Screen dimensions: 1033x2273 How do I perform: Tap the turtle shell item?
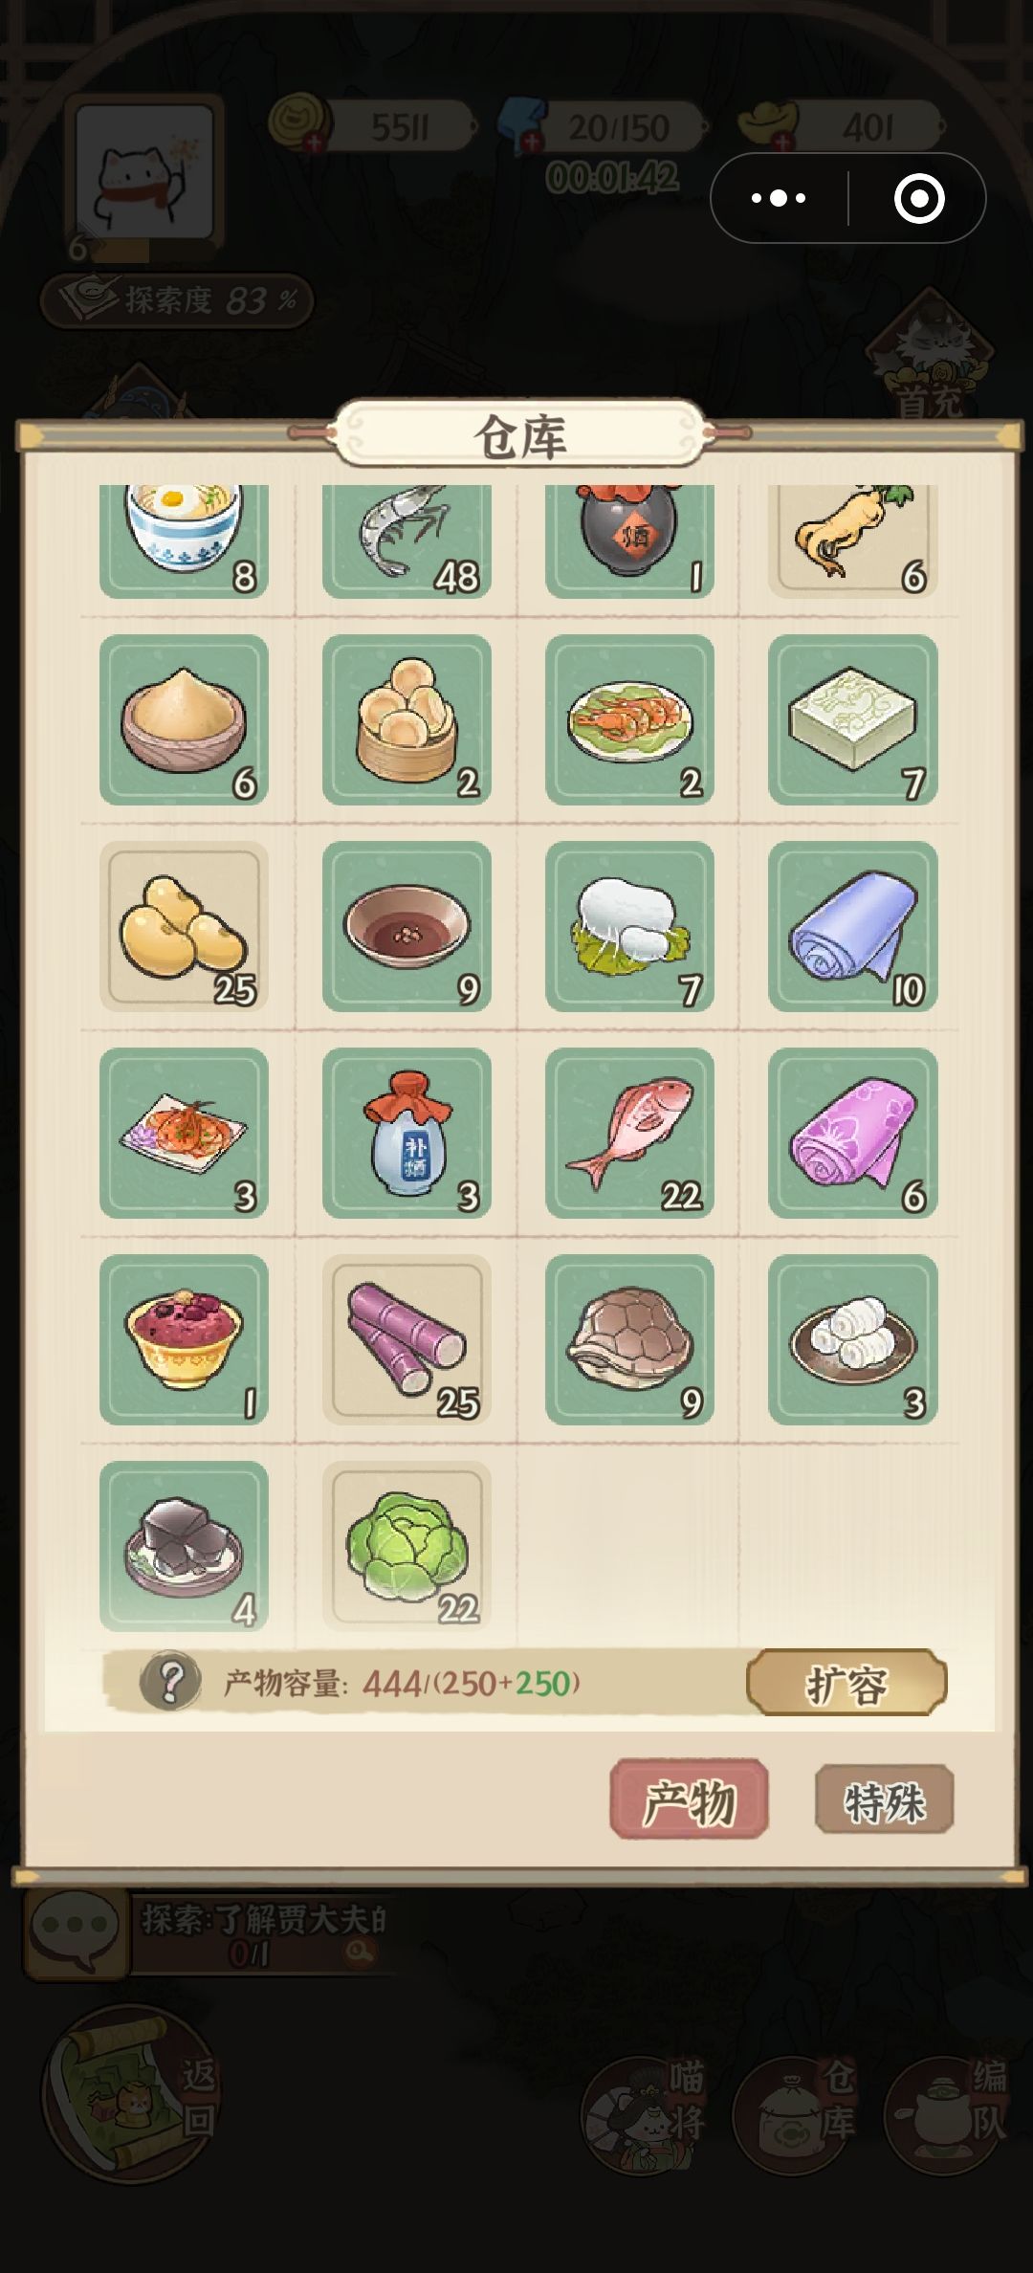click(x=629, y=1339)
